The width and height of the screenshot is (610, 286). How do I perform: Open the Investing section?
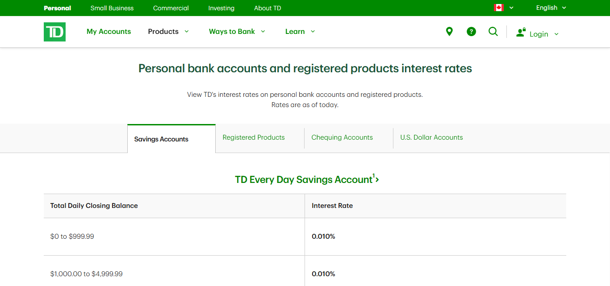pyautogui.click(x=221, y=8)
